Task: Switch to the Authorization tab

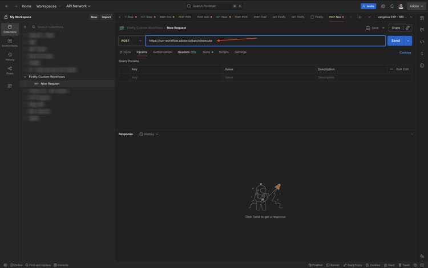Action: [x=163, y=52]
